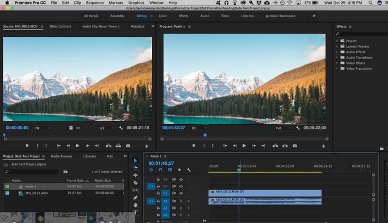The width and height of the screenshot is (388, 223).
Task: Toggle lock on A2 track
Action: [x=159, y=208]
